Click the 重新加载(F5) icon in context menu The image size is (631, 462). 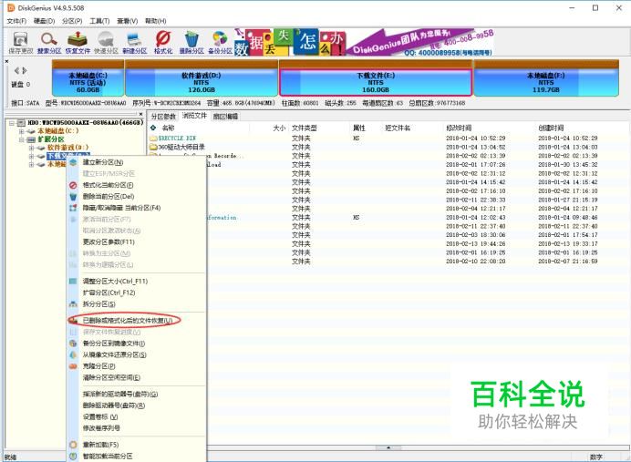click(x=73, y=445)
